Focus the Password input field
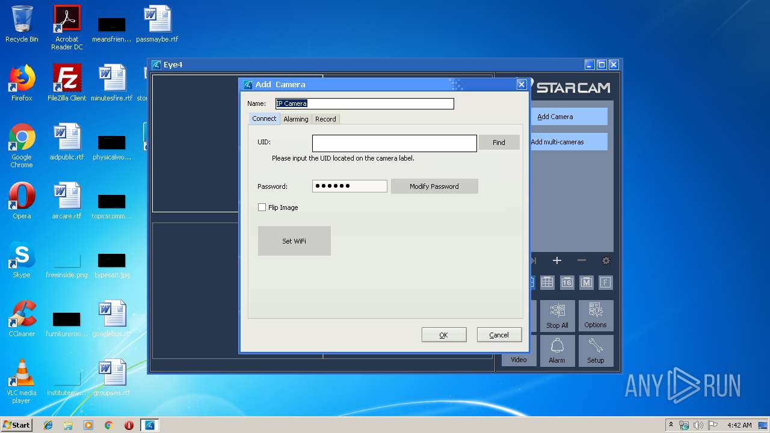Viewport: 770px width, 433px height. (x=350, y=186)
